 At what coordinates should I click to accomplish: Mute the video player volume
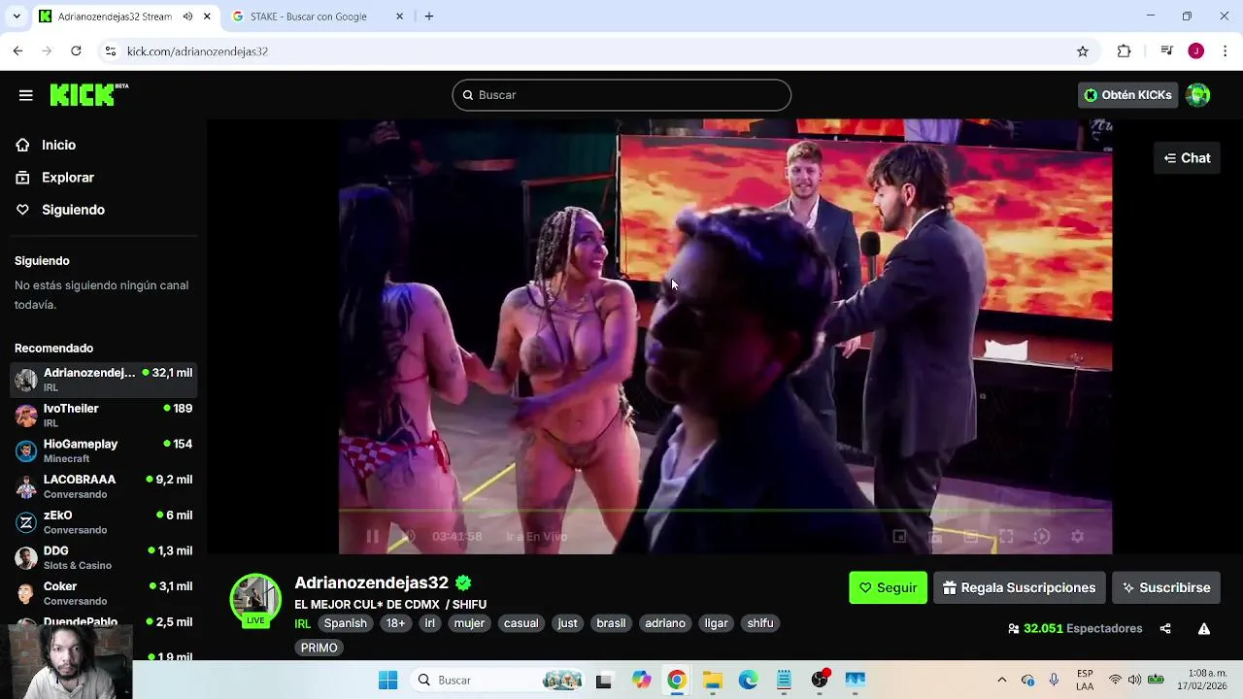tap(409, 536)
